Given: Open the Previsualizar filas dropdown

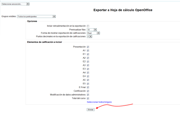Looking at the screenshot, I should pos(92,29).
